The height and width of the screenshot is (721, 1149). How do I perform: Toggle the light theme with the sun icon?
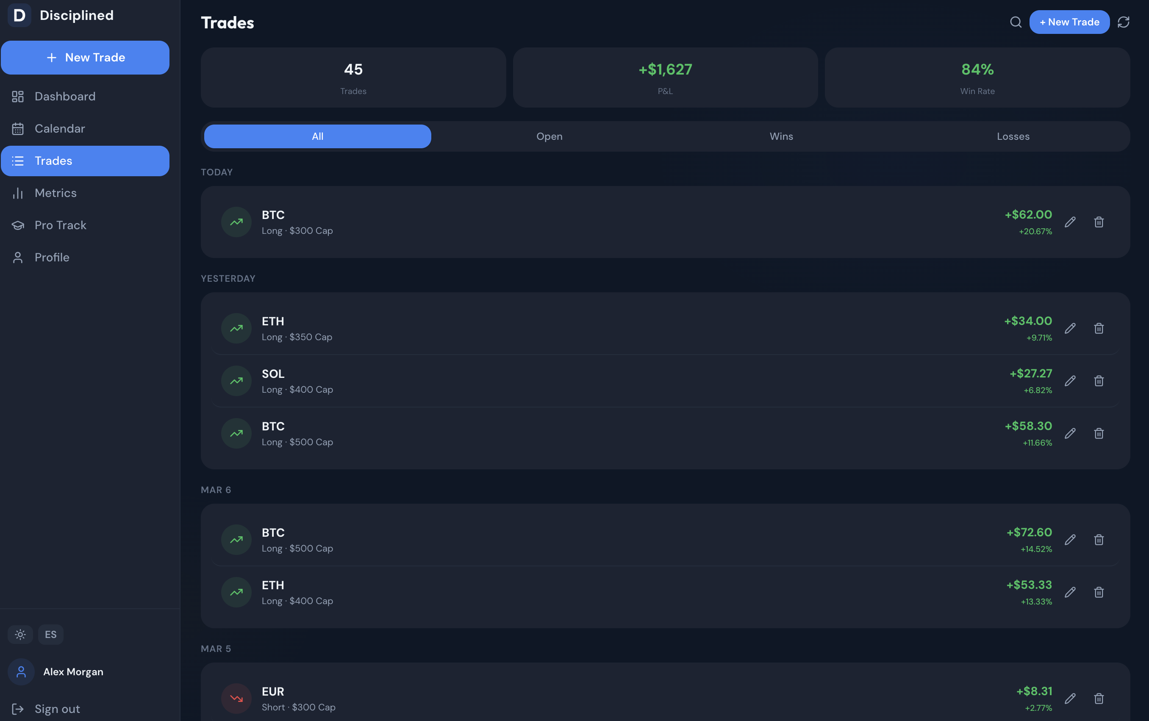coord(20,634)
